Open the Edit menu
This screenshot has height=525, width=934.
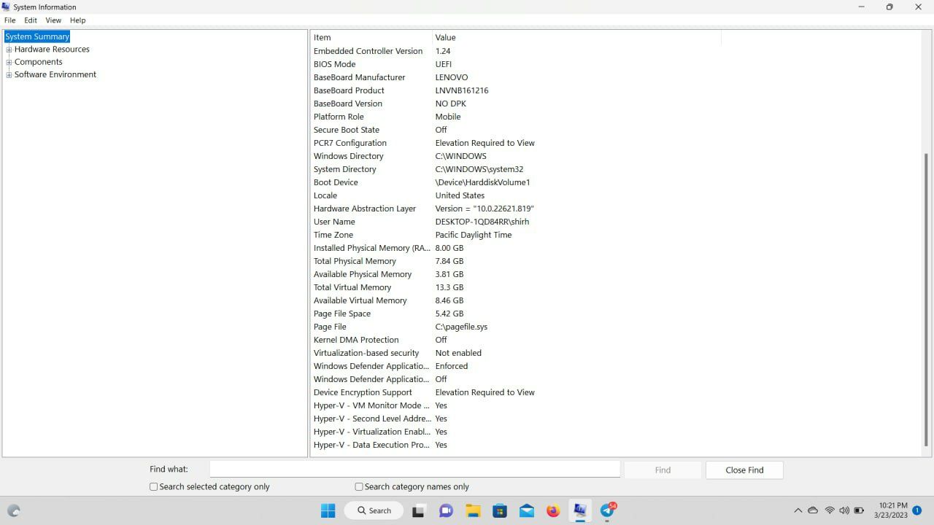[x=31, y=20]
